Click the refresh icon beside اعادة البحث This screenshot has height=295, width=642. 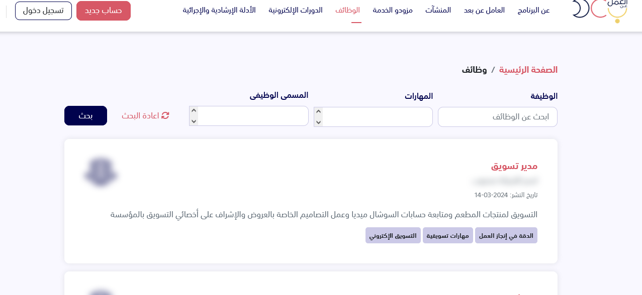point(165,116)
